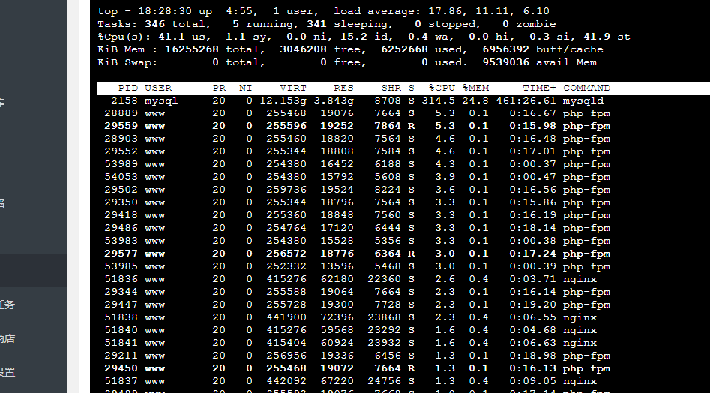The width and height of the screenshot is (710, 393).
Task: Click PID 53985 in the list
Action: [x=121, y=266]
